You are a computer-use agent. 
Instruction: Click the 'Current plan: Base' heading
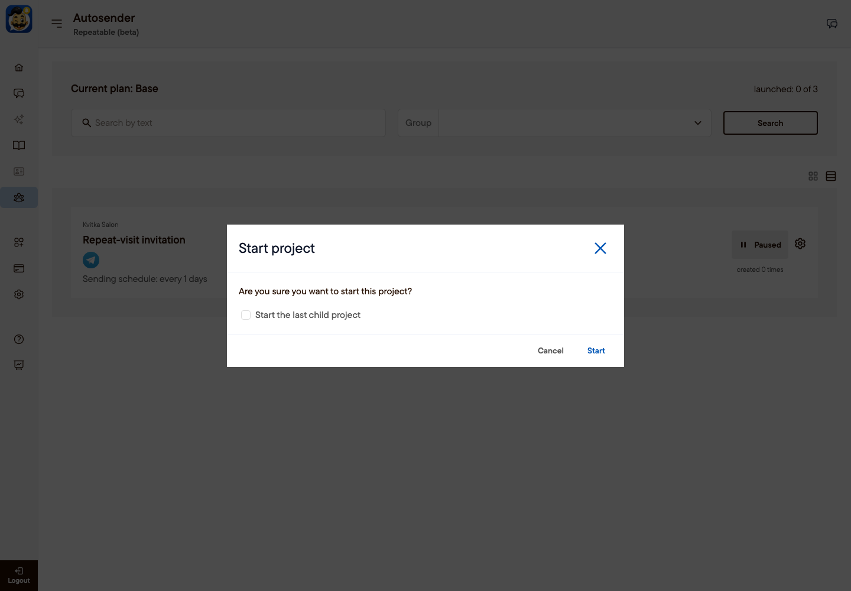(115, 89)
